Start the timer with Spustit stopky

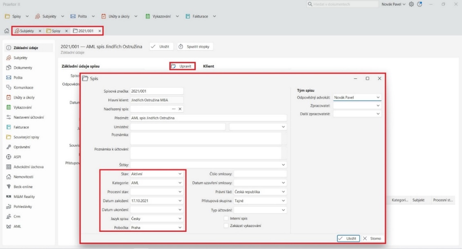[x=195, y=47]
